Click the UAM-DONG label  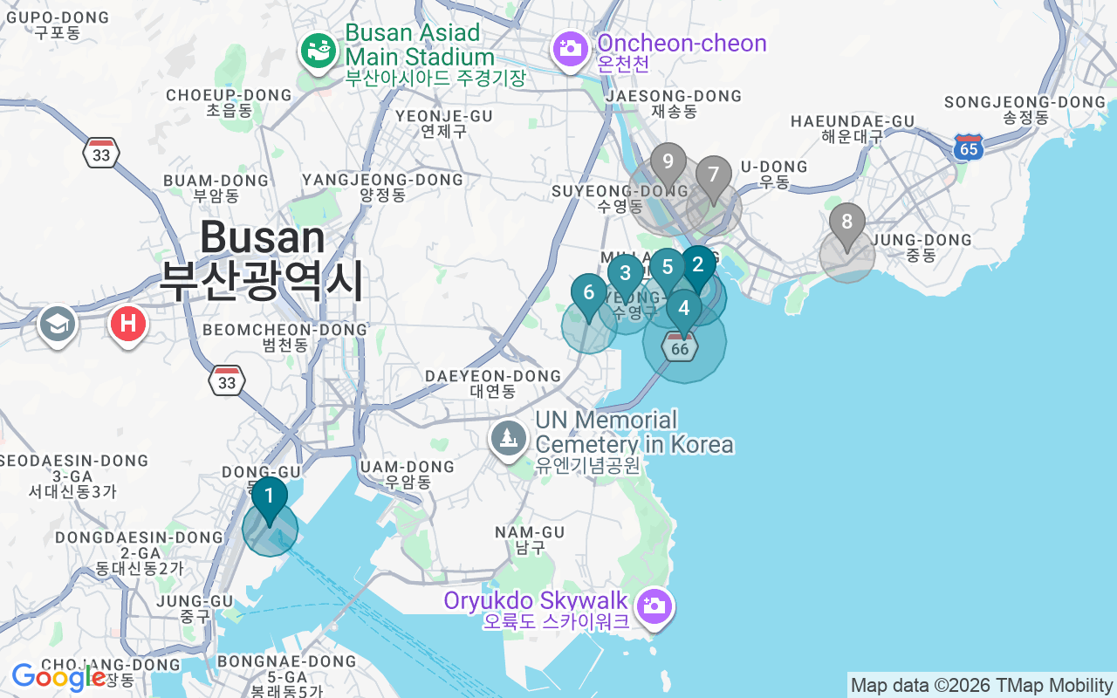tap(408, 474)
